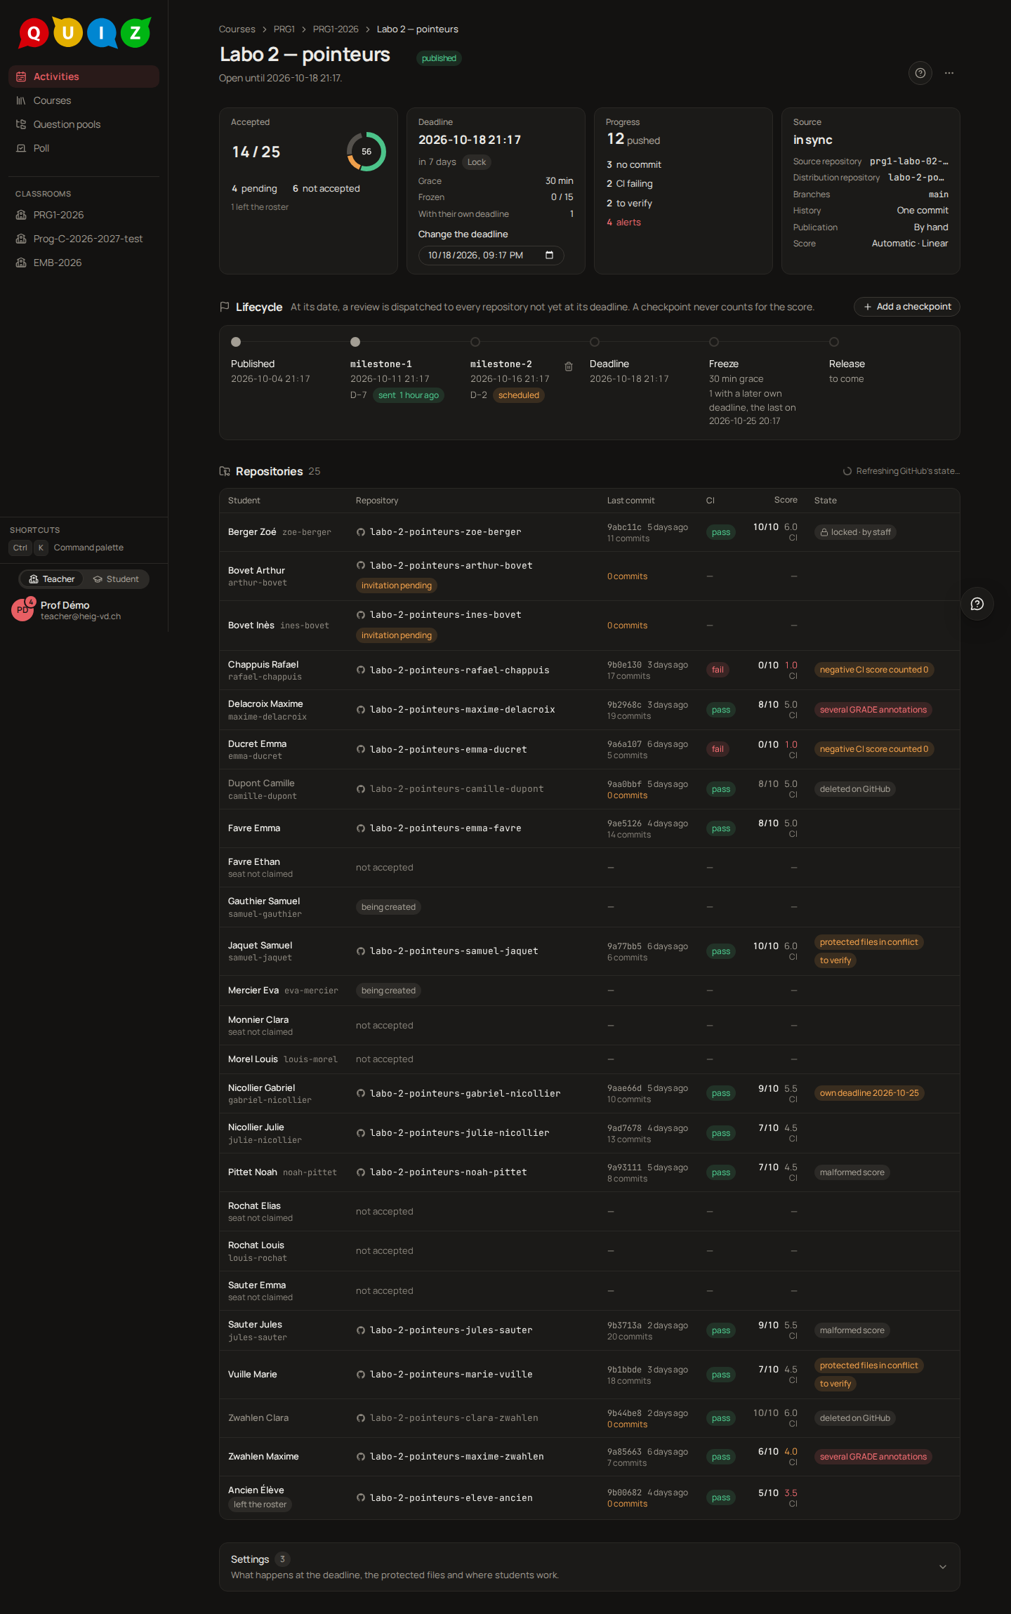Screen dimensions: 1011x1614
Task: Click the accepted progress ring showing 56
Action: coord(366,152)
